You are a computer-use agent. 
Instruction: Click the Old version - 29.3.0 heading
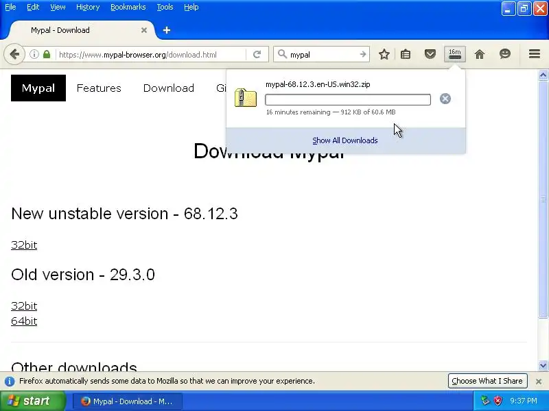click(x=83, y=275)
